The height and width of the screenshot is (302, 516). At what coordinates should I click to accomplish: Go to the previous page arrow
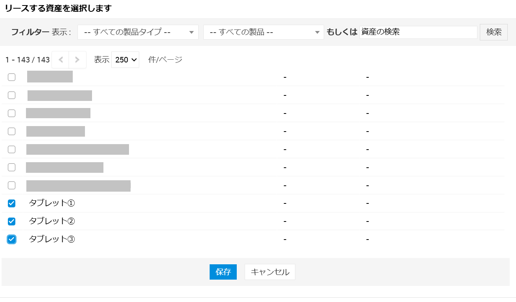click(61, 60)
